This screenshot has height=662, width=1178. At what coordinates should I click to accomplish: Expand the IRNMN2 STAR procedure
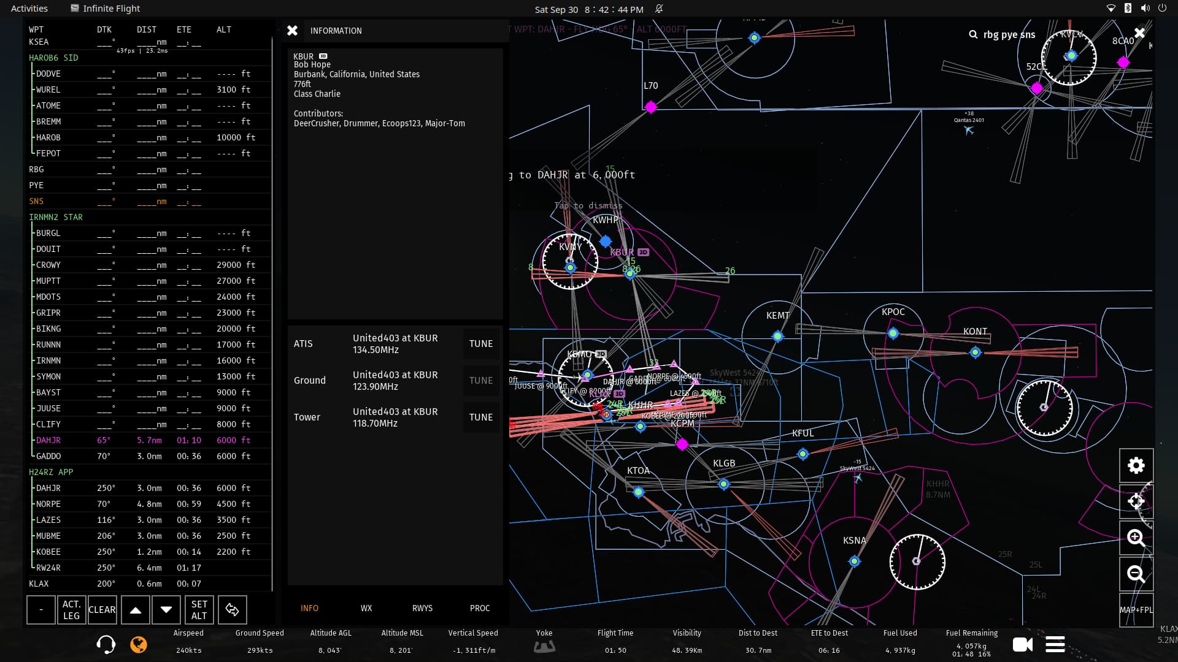[56, 217]
